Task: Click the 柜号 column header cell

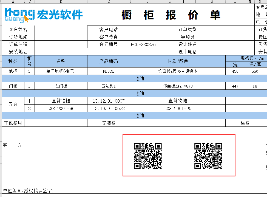Action: 29,61
